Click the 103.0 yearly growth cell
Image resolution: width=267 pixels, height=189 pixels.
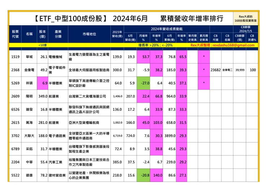tap(156, 123)
